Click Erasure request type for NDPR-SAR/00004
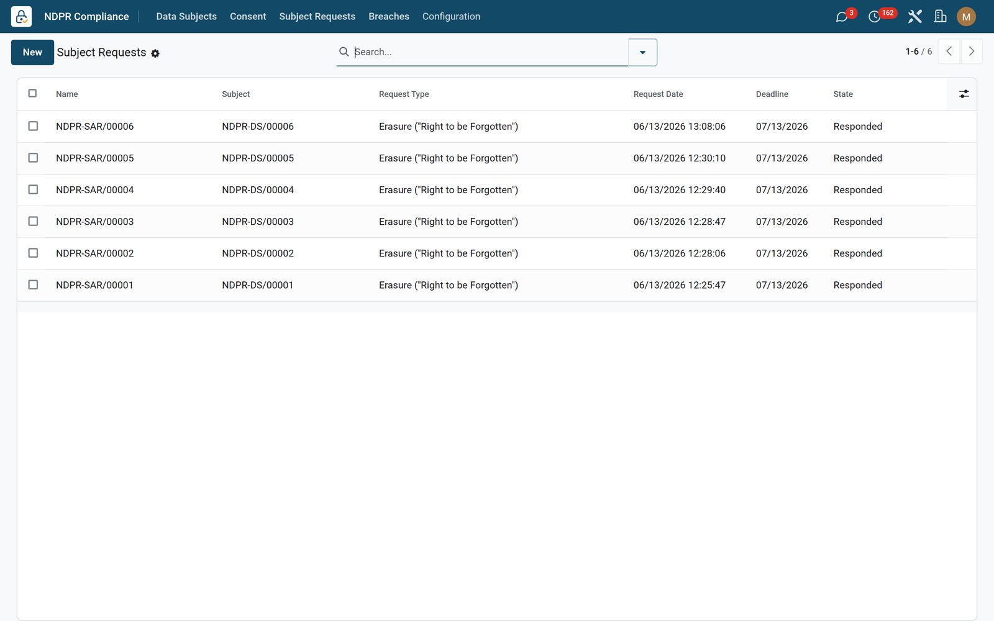994x621 pixels. [449, 190]
